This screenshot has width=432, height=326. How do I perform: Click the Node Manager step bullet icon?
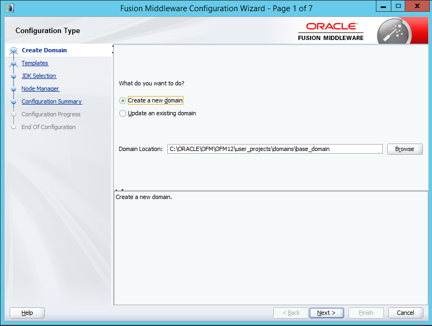pos(14,89)
